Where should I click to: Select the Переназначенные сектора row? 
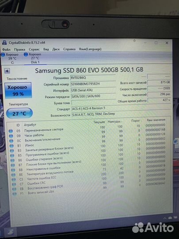(87, 128)
